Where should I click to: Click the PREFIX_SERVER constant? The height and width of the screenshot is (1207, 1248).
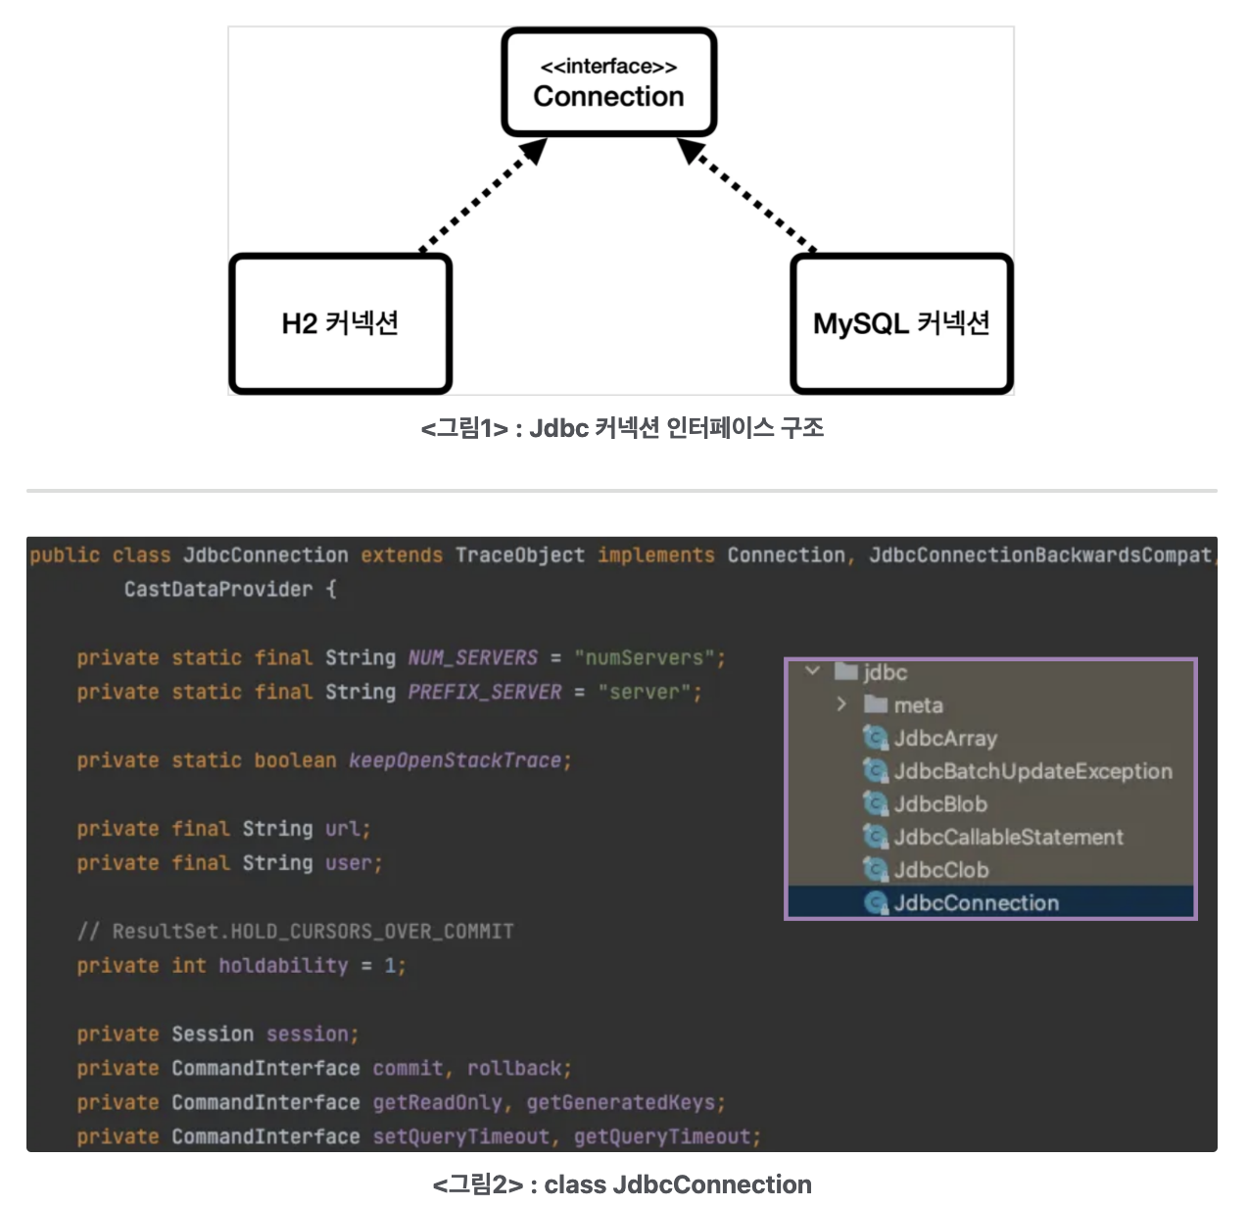pos(485,692)
